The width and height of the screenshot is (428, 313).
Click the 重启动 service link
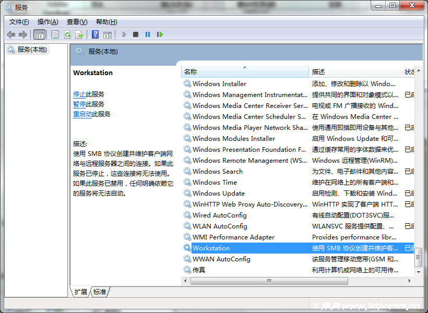(x=82, y=114)
